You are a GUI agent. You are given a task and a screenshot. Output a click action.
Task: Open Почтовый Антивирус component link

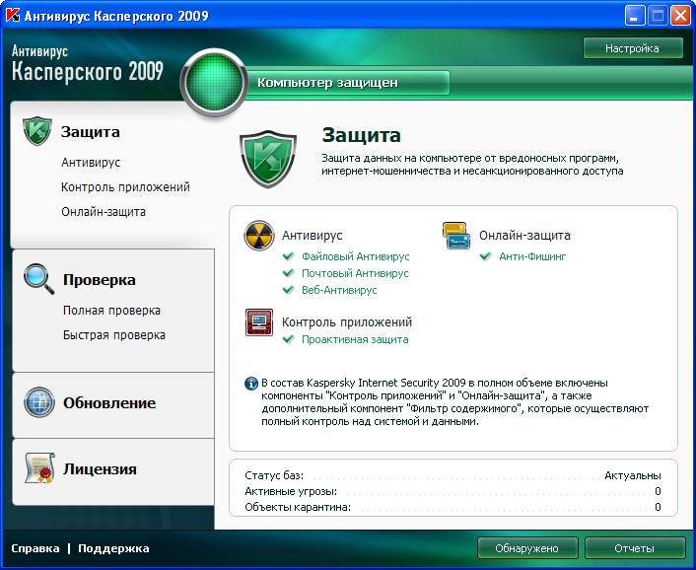pyautogui.click(x=355, y=273)
